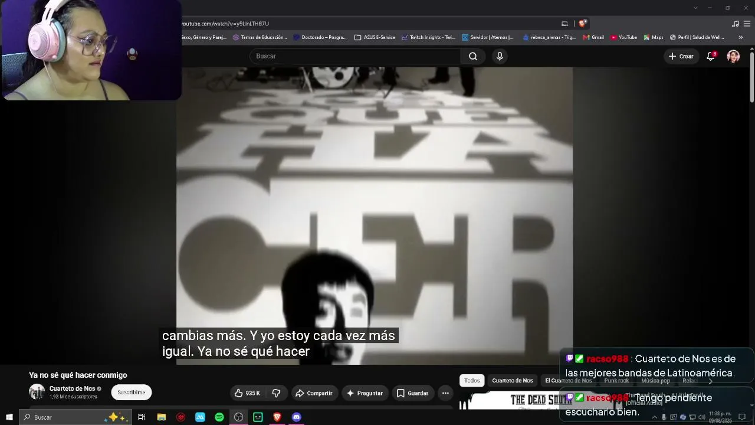
Task: Focus the YouTube Buscar search field
Action: click(356, 56)
